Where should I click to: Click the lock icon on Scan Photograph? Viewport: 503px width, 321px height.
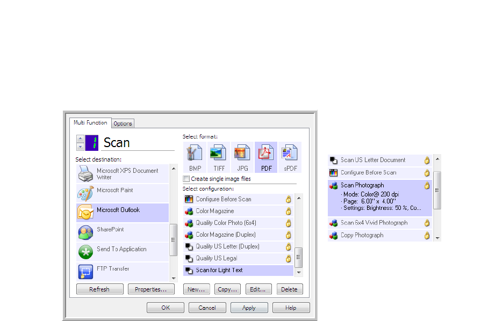tap(427, 186)
